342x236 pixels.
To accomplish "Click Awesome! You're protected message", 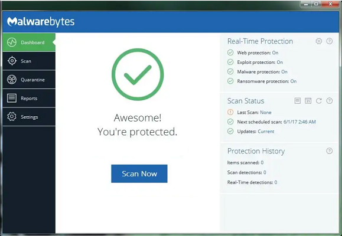I will (x=138, y=125).
